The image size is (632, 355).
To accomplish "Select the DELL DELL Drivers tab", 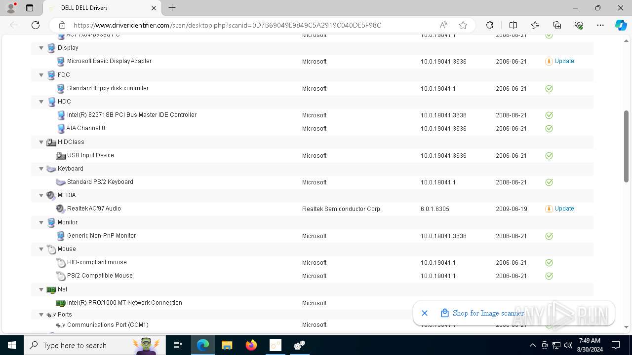I will point(103,8).
